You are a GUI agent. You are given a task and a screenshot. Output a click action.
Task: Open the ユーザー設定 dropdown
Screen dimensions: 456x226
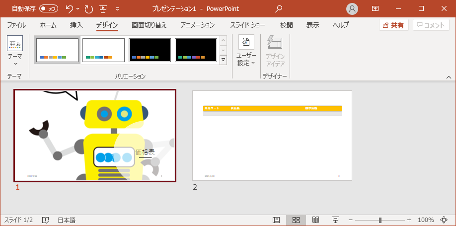[246, 52]
